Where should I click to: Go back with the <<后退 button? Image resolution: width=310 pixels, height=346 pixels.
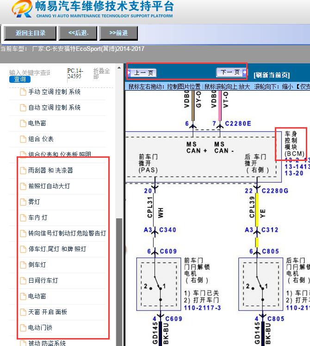[x=78, y=33]
